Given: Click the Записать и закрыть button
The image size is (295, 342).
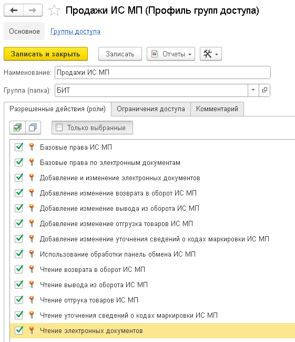Looking at the screenshot, I should tap(46, 54).
